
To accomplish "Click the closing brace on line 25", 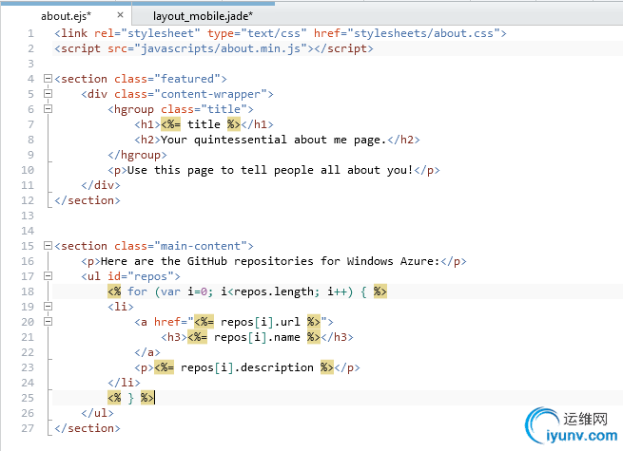I will 130,398.
